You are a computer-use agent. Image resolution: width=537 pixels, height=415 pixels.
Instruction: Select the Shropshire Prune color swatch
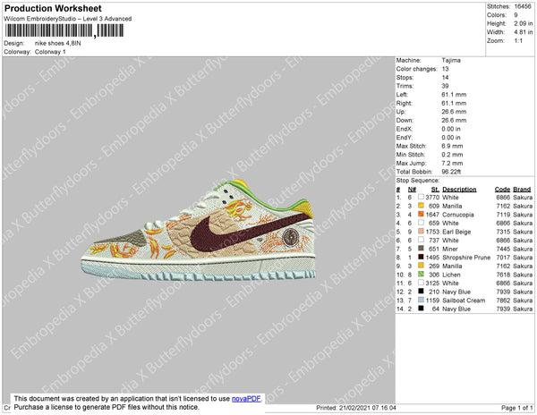point(421,257)
